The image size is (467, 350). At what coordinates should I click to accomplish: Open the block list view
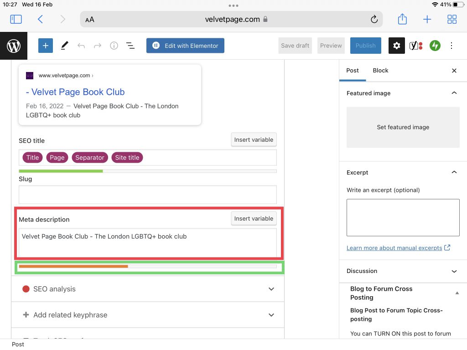pyautogui.click(x=130, y=46)
